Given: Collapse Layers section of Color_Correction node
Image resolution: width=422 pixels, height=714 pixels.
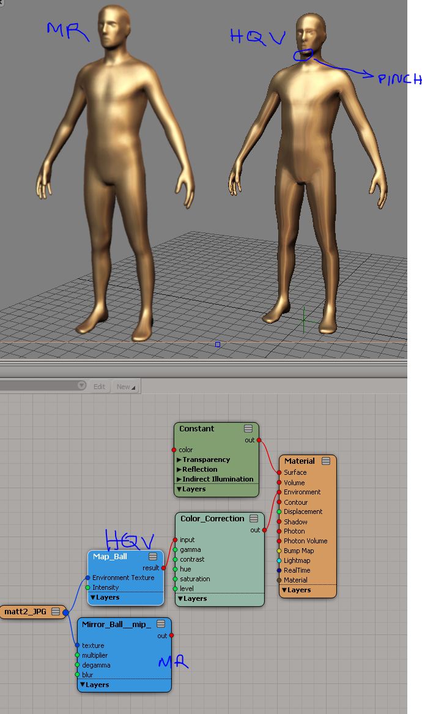Looking at the screenshot, I should click(x=181, y=598).
